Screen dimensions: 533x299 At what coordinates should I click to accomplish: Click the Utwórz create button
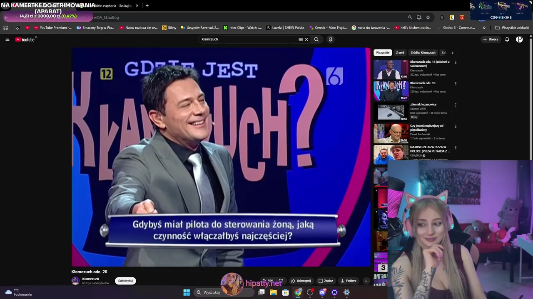click(x=491, y=39)
